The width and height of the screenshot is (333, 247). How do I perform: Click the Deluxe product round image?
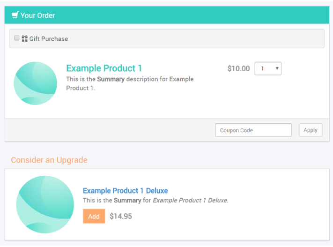tap(45, 204)
